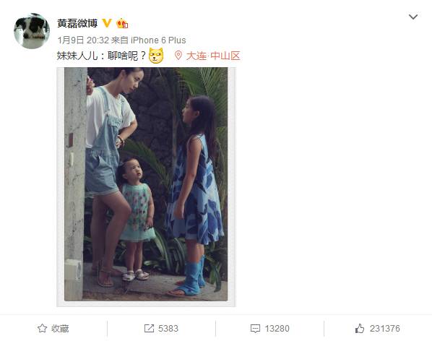Click the doge emoji in the post
This screenshot has width=432, height=341.
click(x=156, y=56)
